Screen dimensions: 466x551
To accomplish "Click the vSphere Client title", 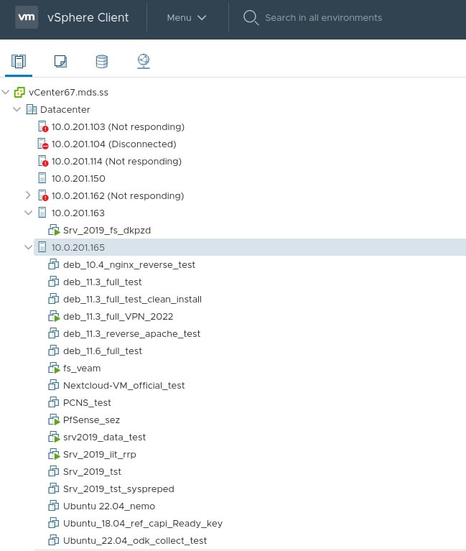I will pos(88,17).
